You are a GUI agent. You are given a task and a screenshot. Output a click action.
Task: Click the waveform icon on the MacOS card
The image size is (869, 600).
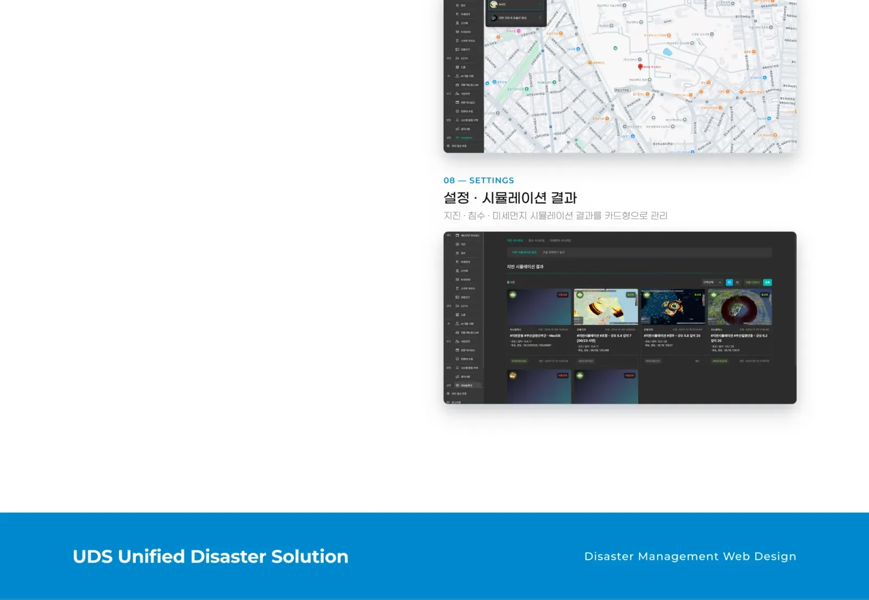513,295
